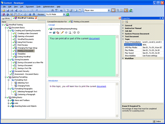Image resolution: width=165 pixels, height=124 pixels.
Task: Click the blue Move Down arrow icon
Action: 34,14
